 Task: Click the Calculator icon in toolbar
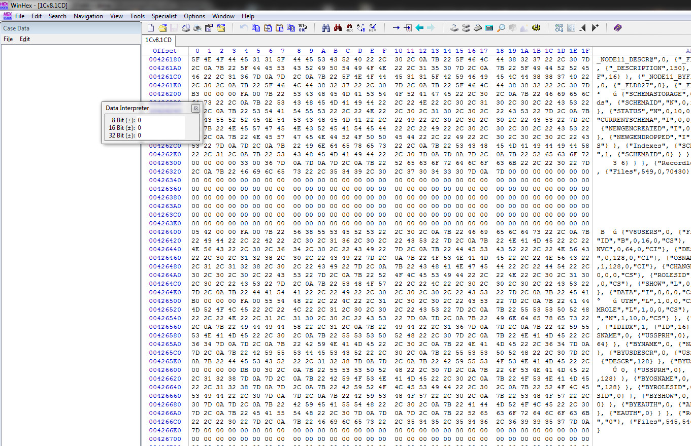pos(489,28)
